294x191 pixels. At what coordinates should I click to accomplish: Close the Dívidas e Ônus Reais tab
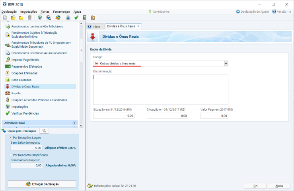pos(138,26)
